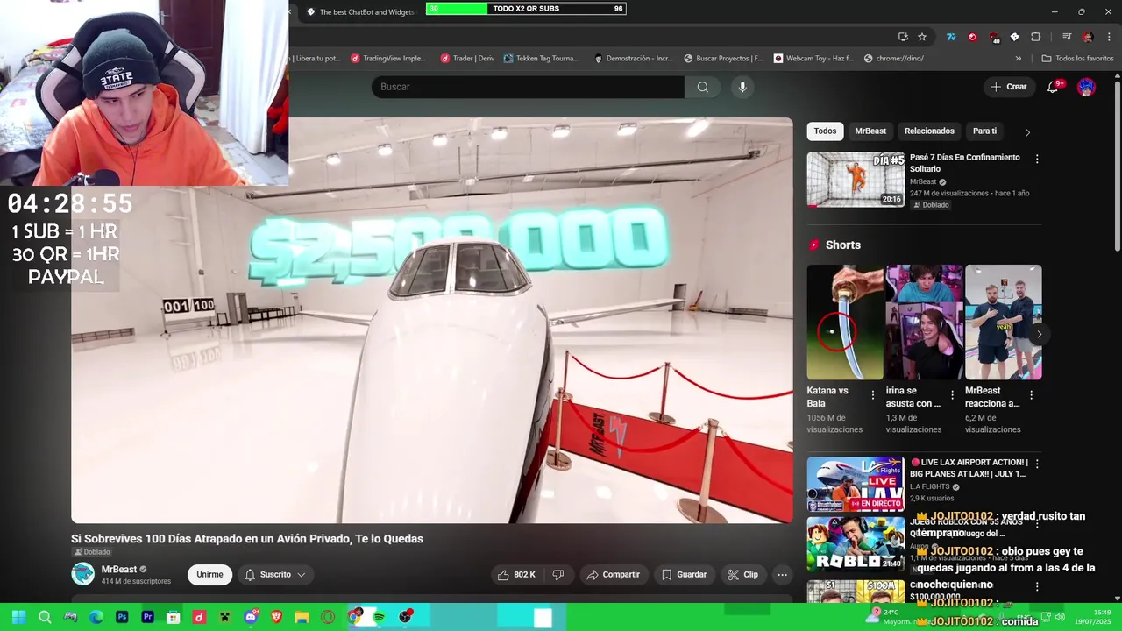Click the YouTube search magnifier button
This screenshot has height=631, width=1122.
(702, 87)
